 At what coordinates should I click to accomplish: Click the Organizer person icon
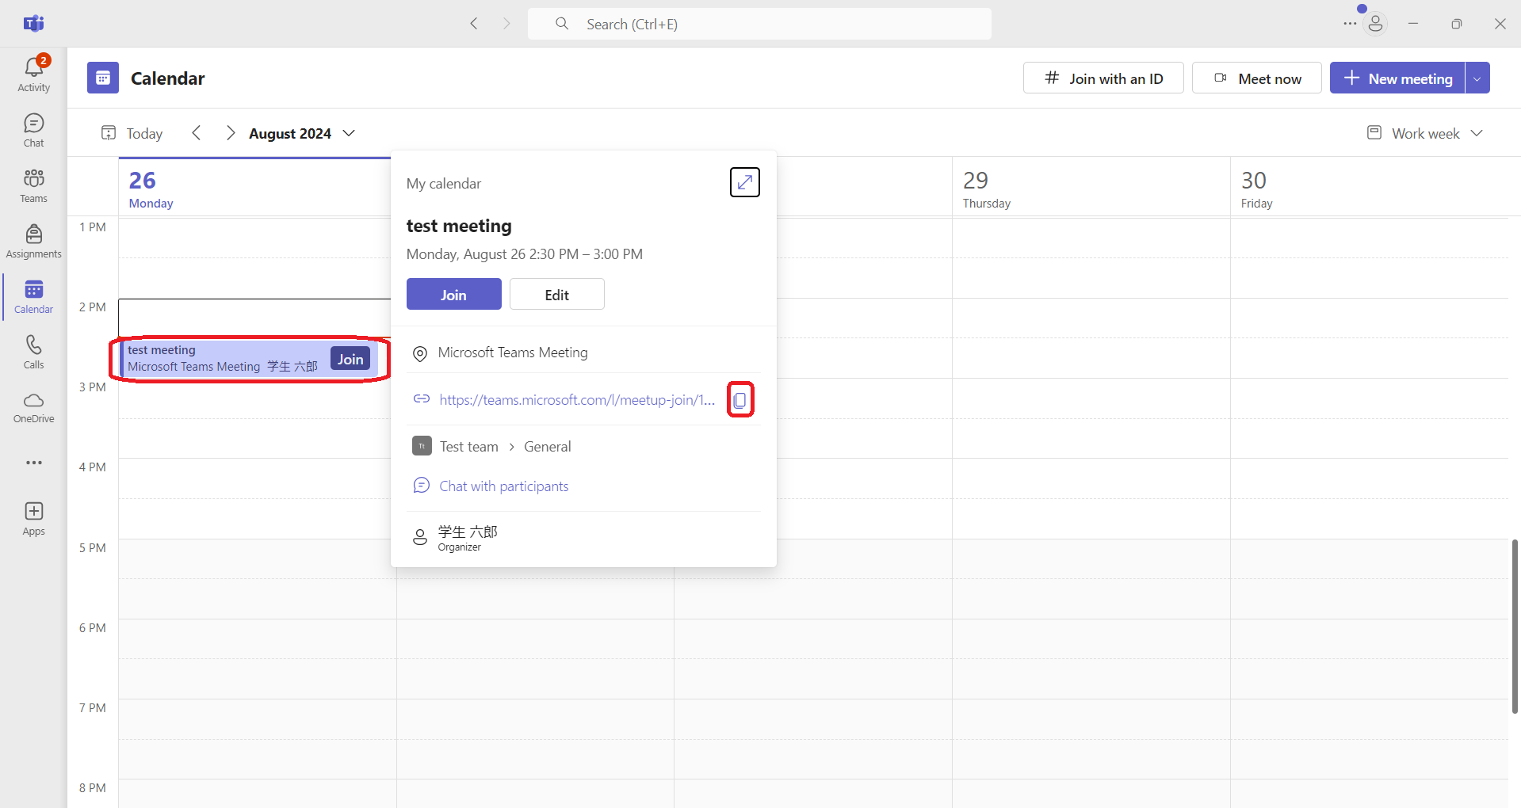click(x=420, y=538)
